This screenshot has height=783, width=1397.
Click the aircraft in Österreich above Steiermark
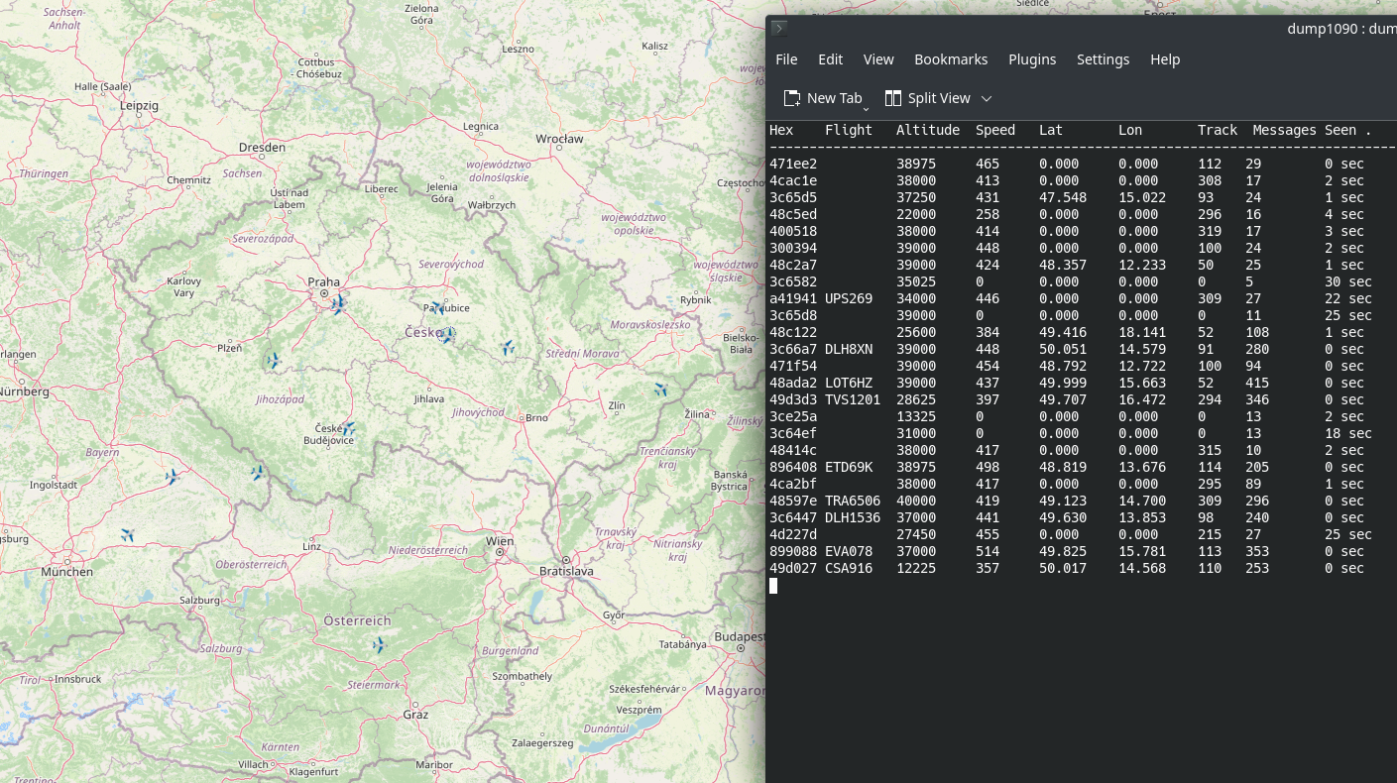point(378,645)
